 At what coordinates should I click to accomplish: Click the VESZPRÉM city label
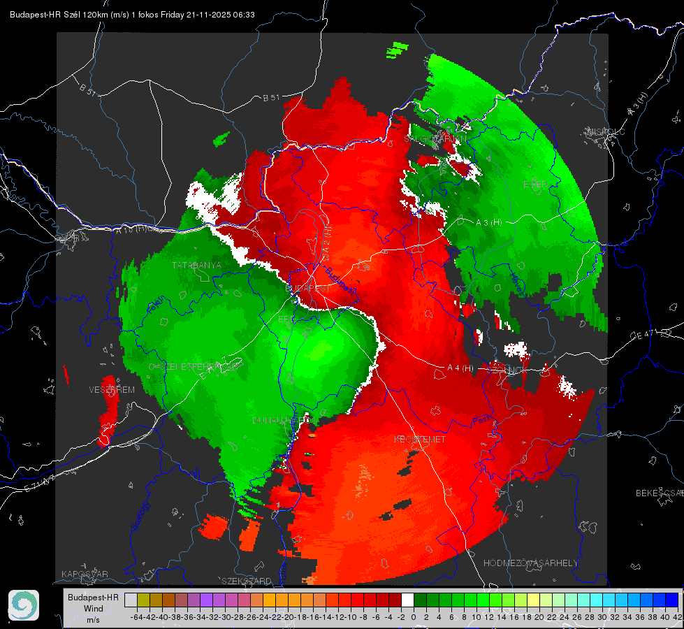point(112,390)
